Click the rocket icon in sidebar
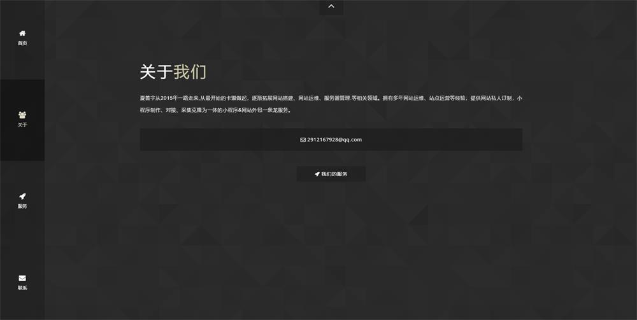This screenshot has width=637, height=320. (x=22, y=197)
